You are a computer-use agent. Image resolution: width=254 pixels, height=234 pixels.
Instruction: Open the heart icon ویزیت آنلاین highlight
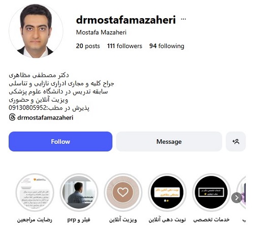123,192
